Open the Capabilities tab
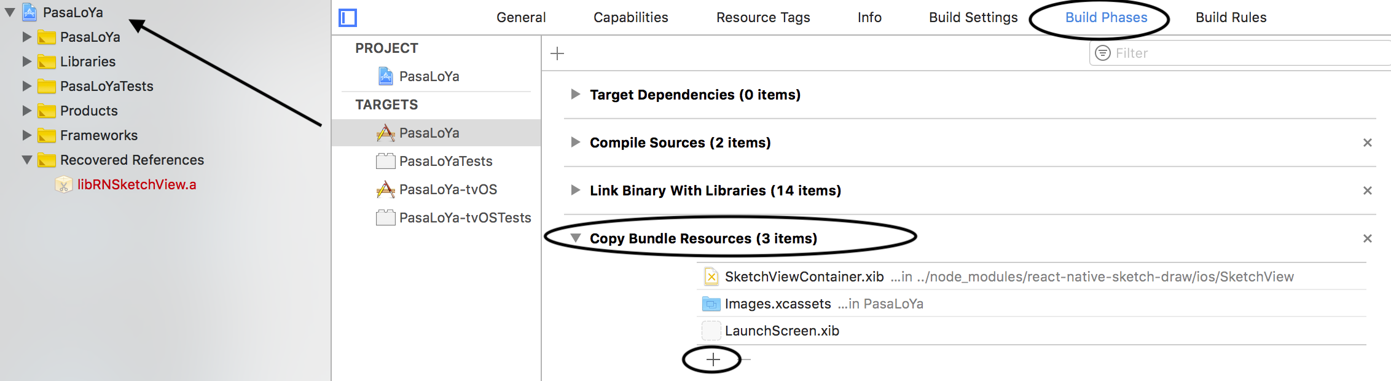Screen dimensions: 1391x381 (x=630, y=17)
